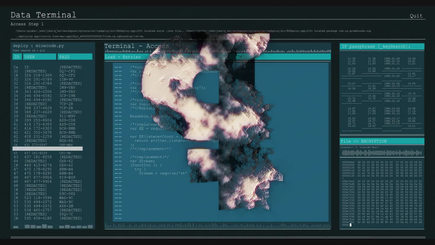Click the Quit link
This screenshot has height=245, width=435.
pos(416,16)
